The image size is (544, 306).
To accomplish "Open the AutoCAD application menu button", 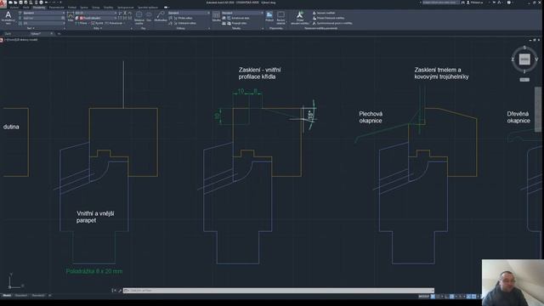I will [x=3, y=4].
